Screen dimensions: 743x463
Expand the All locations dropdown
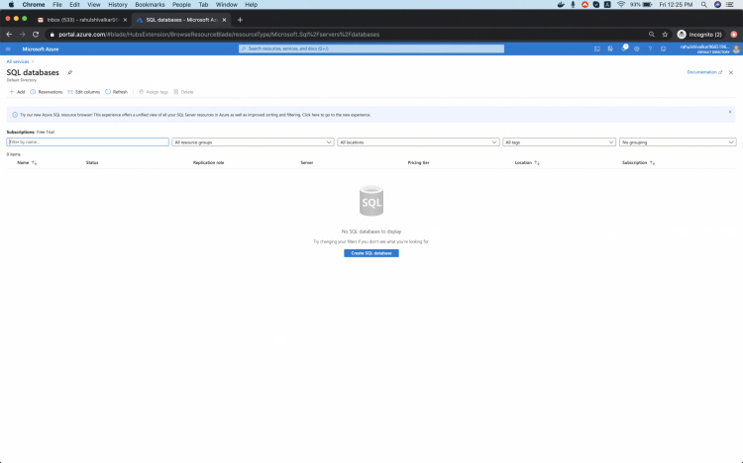point(417,142)
